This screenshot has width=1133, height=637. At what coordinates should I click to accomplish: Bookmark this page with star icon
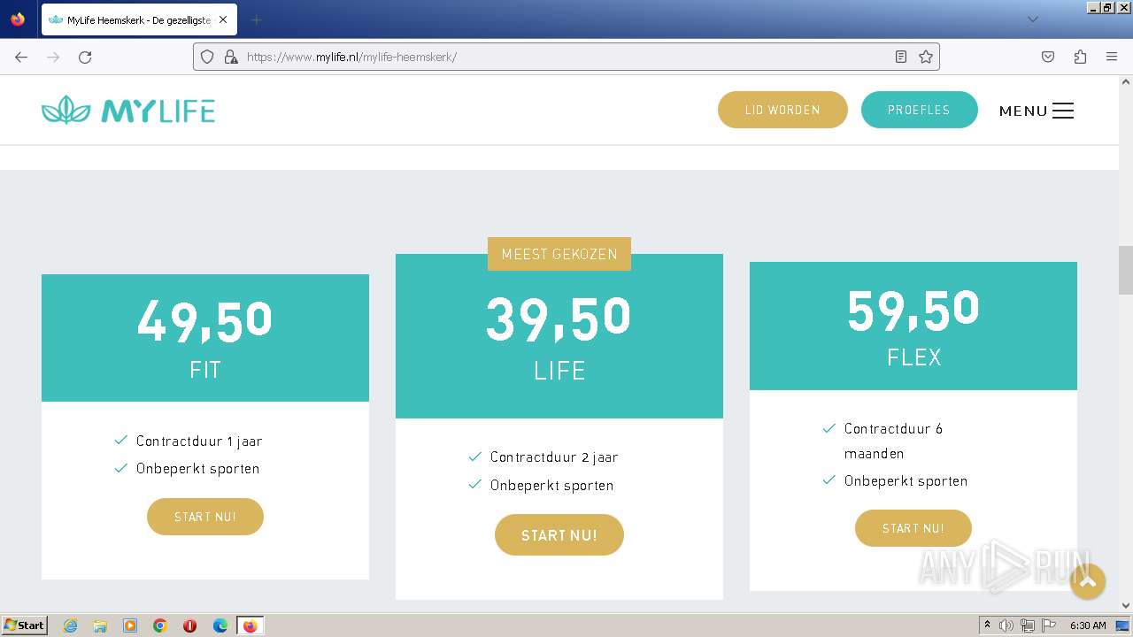pyautogui.click(x=926, y=57)
